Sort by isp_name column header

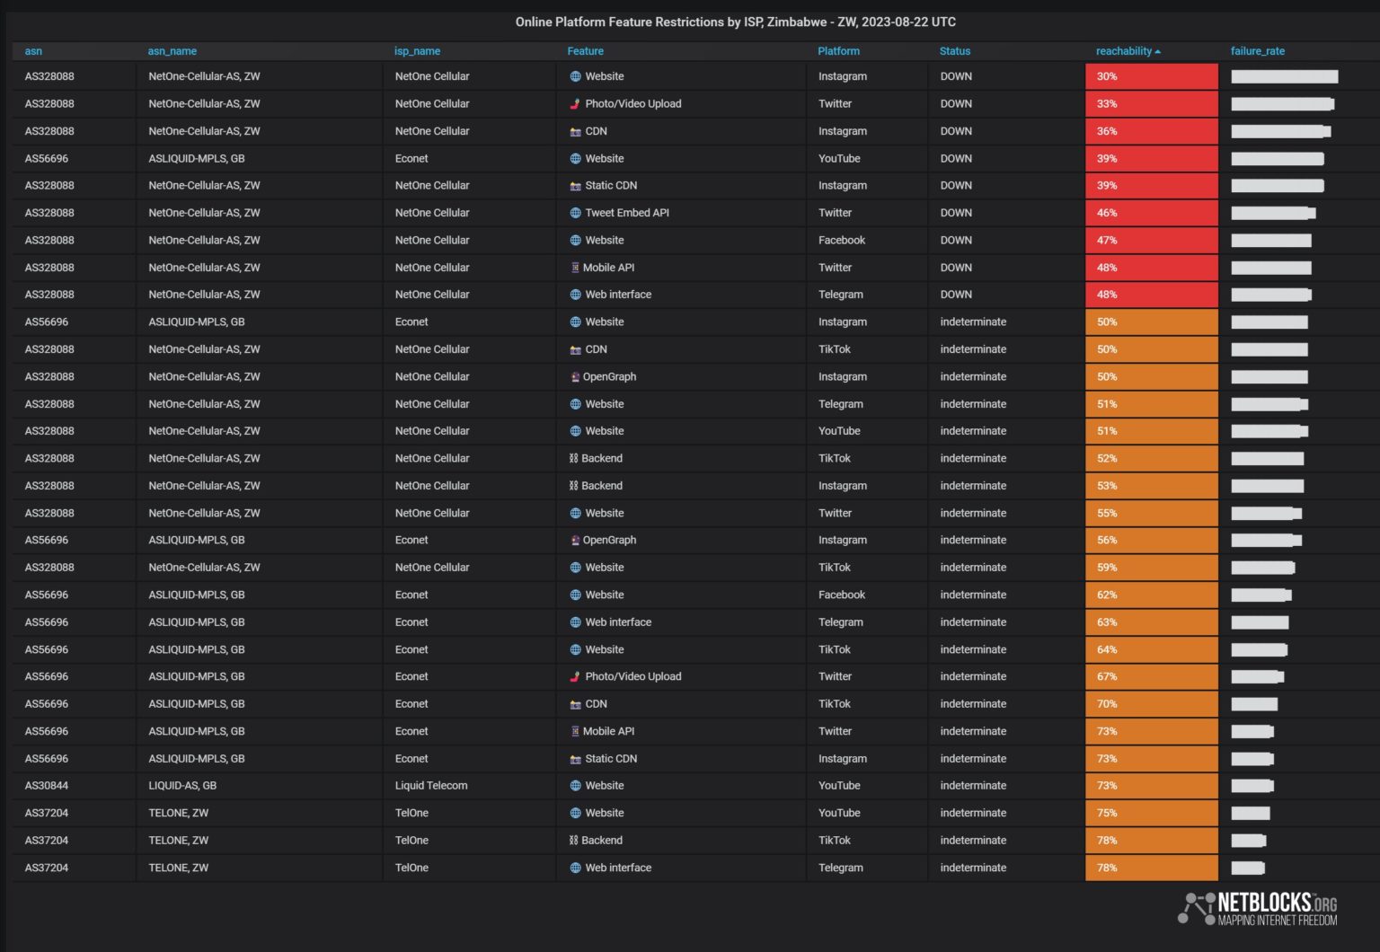click(x=417, y=51)
